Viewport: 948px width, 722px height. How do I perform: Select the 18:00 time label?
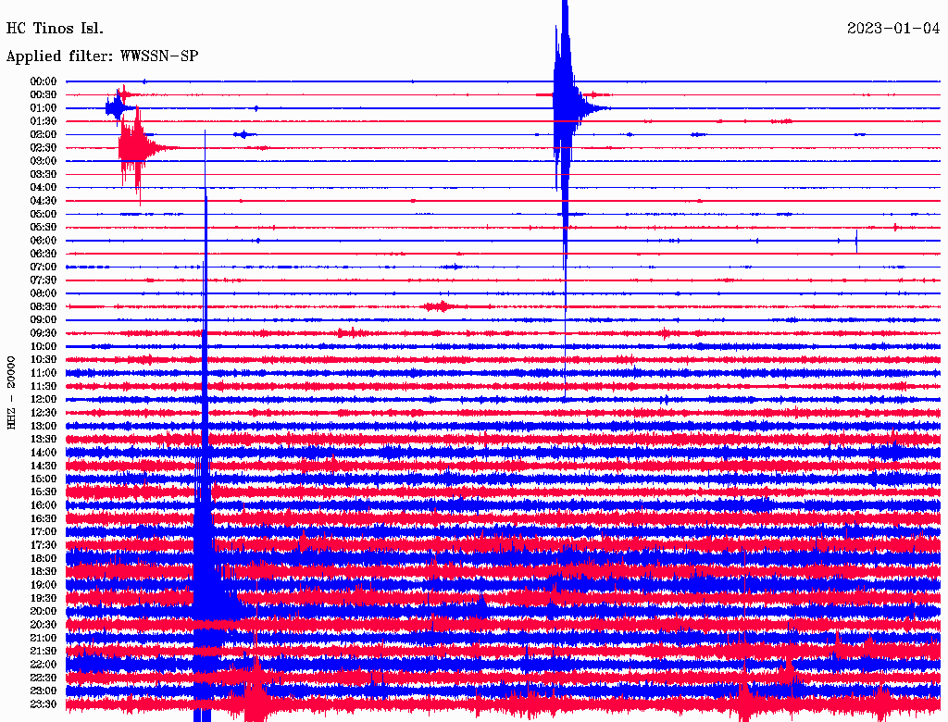click(x=44, y=559)
